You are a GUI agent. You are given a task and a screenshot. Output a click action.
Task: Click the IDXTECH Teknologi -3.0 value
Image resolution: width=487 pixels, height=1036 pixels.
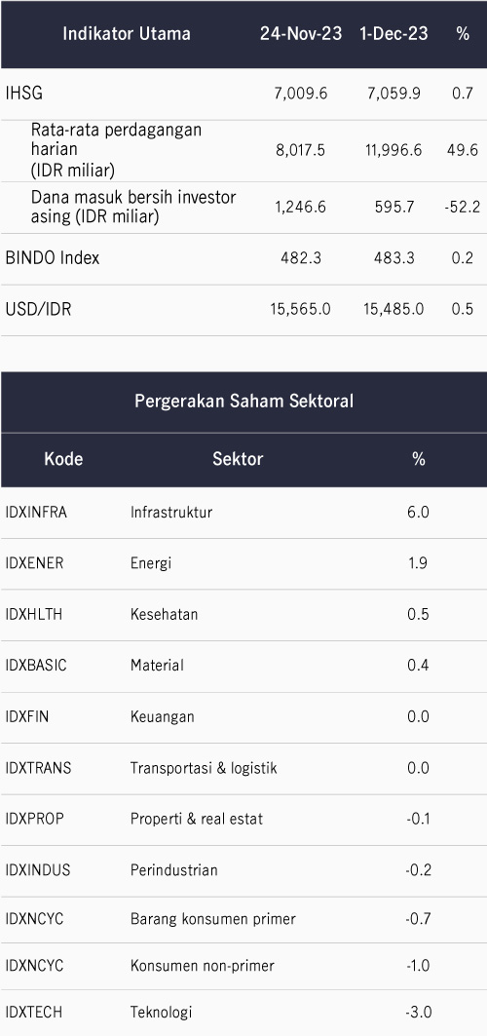click(x=418, y=1013)
